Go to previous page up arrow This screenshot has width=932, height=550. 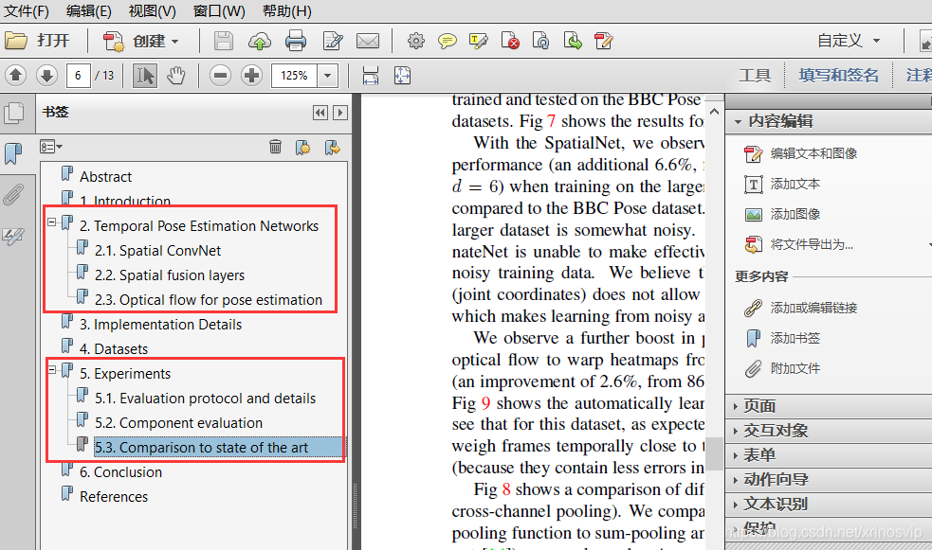pos(15,76)
